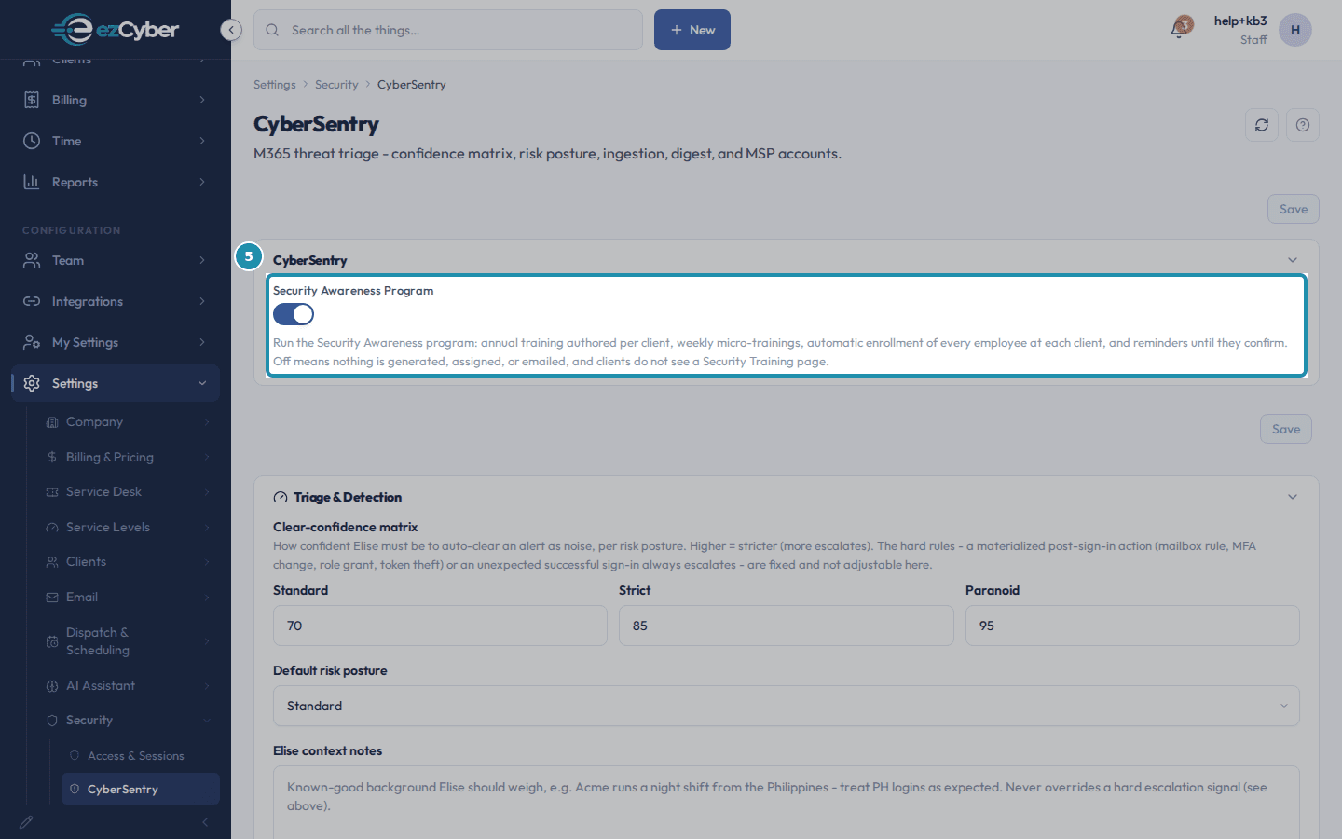This screenshot has width=1342, height=839.
Task: Edit the Standard confidence value field
Action: point(440,626)
